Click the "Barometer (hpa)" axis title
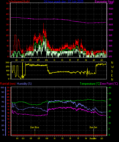 [104, 1]
